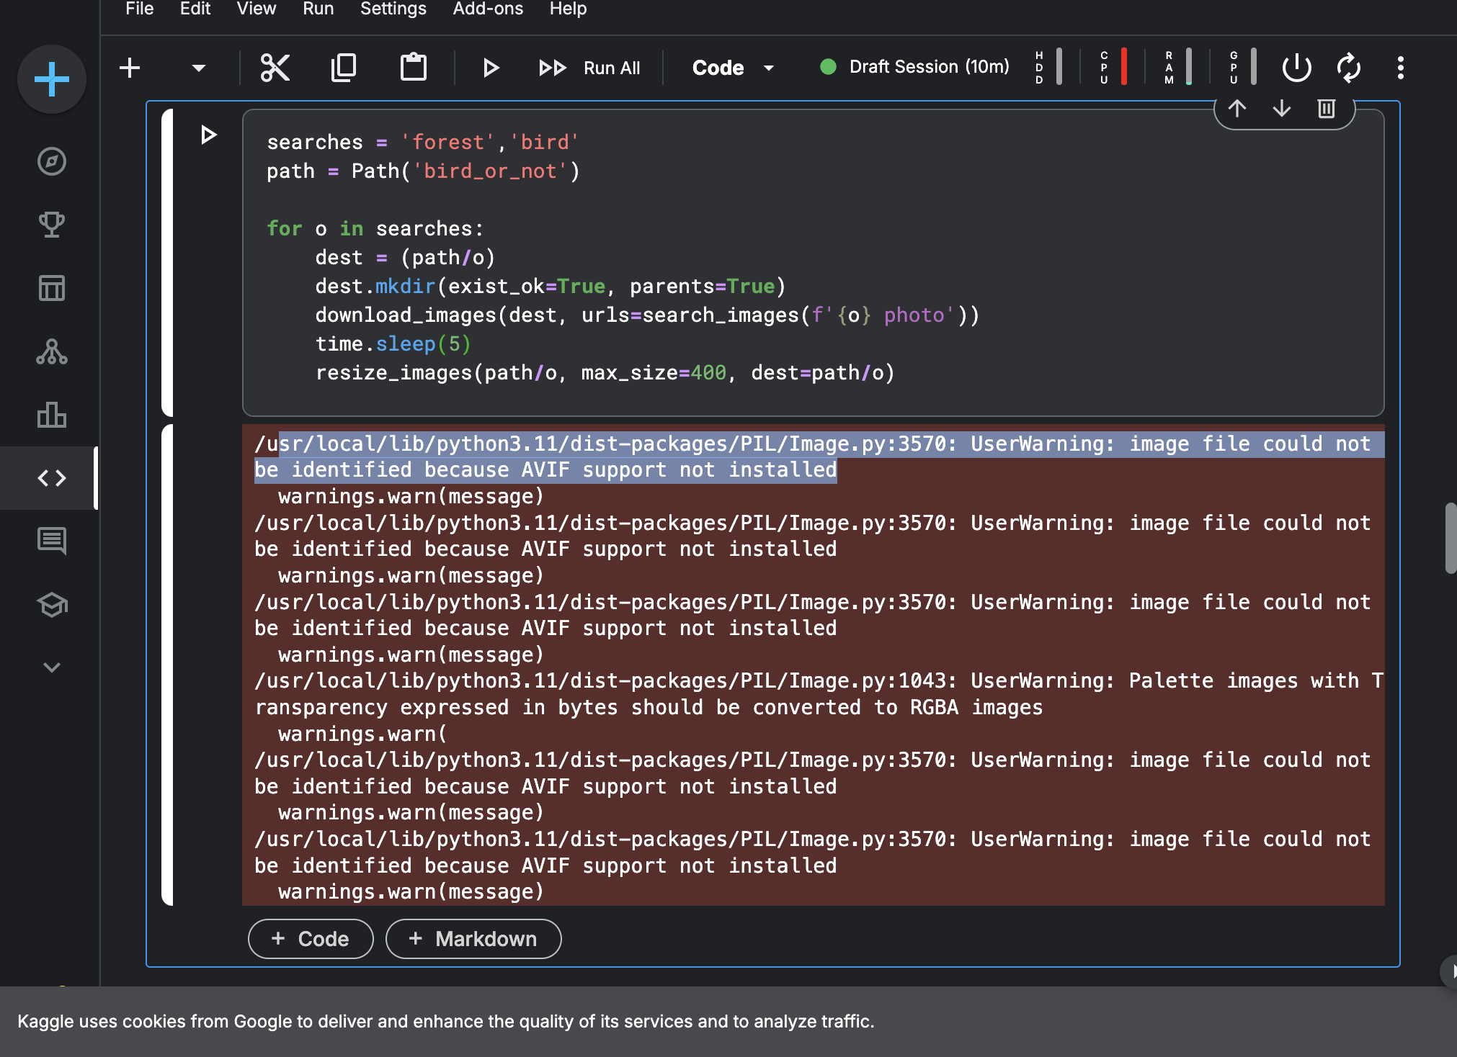Click the power off session icon
This screenshot has width=1457, height=1057.
pos(1296,68)
